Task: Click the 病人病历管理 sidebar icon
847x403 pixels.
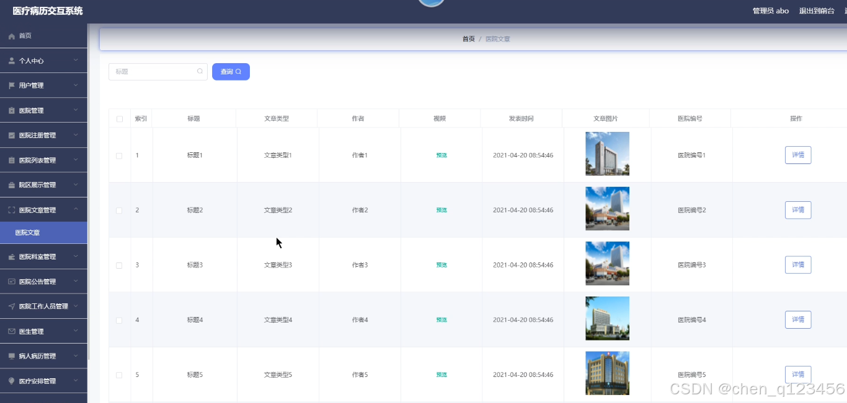Action: point(11,355)
